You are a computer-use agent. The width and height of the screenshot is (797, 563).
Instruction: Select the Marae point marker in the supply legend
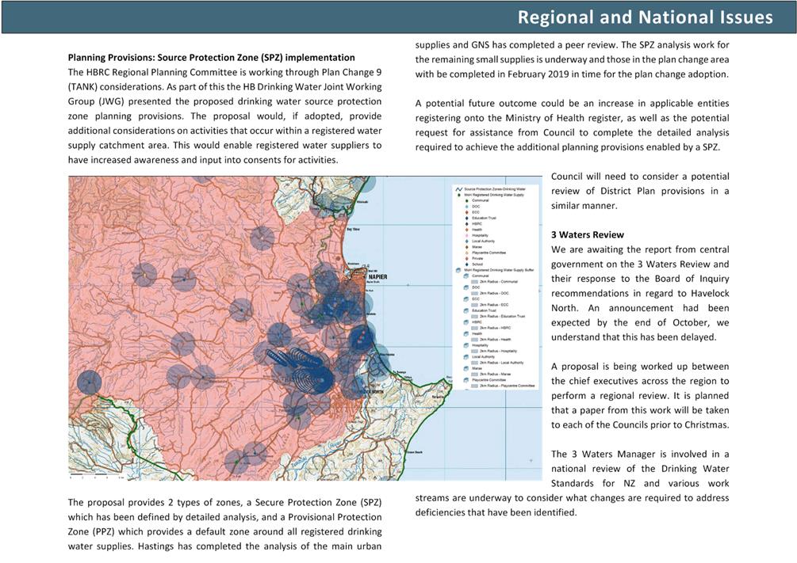pyautogui.click(x=466, y=247)
